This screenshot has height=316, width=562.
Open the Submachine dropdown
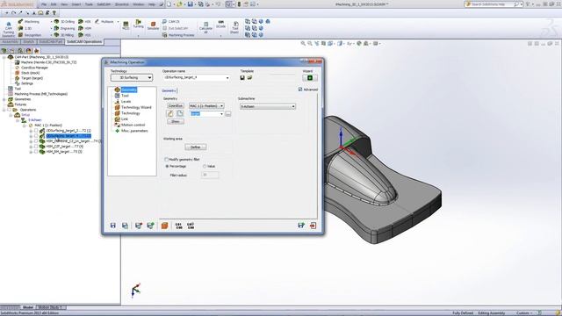click(x=267, y=106)
